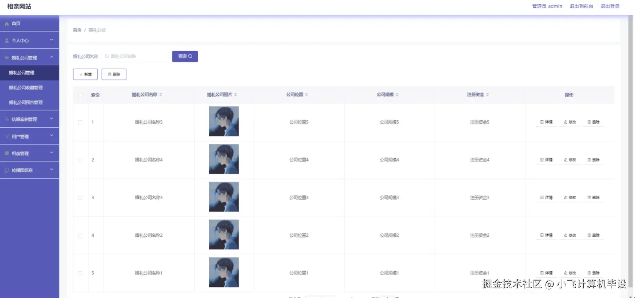
Task: View 详情 for 婚礼公司名称1 row
Action: pos(546,273)
